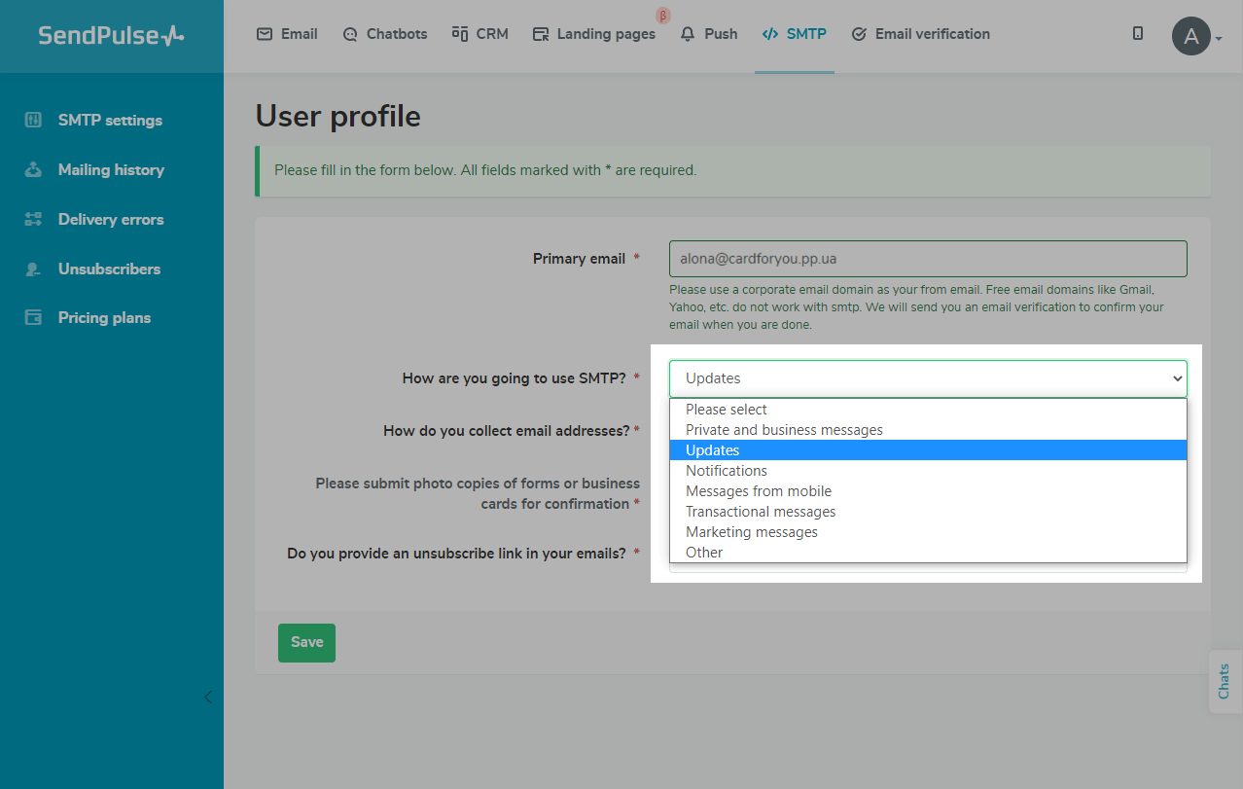This screenshot has width=1243, height=789.
Task: Click the mobile device icon in header
Action: (1138, 34)
